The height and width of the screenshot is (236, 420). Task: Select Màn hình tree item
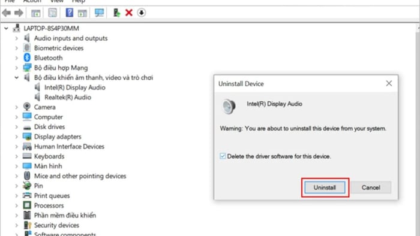point(48,166)
